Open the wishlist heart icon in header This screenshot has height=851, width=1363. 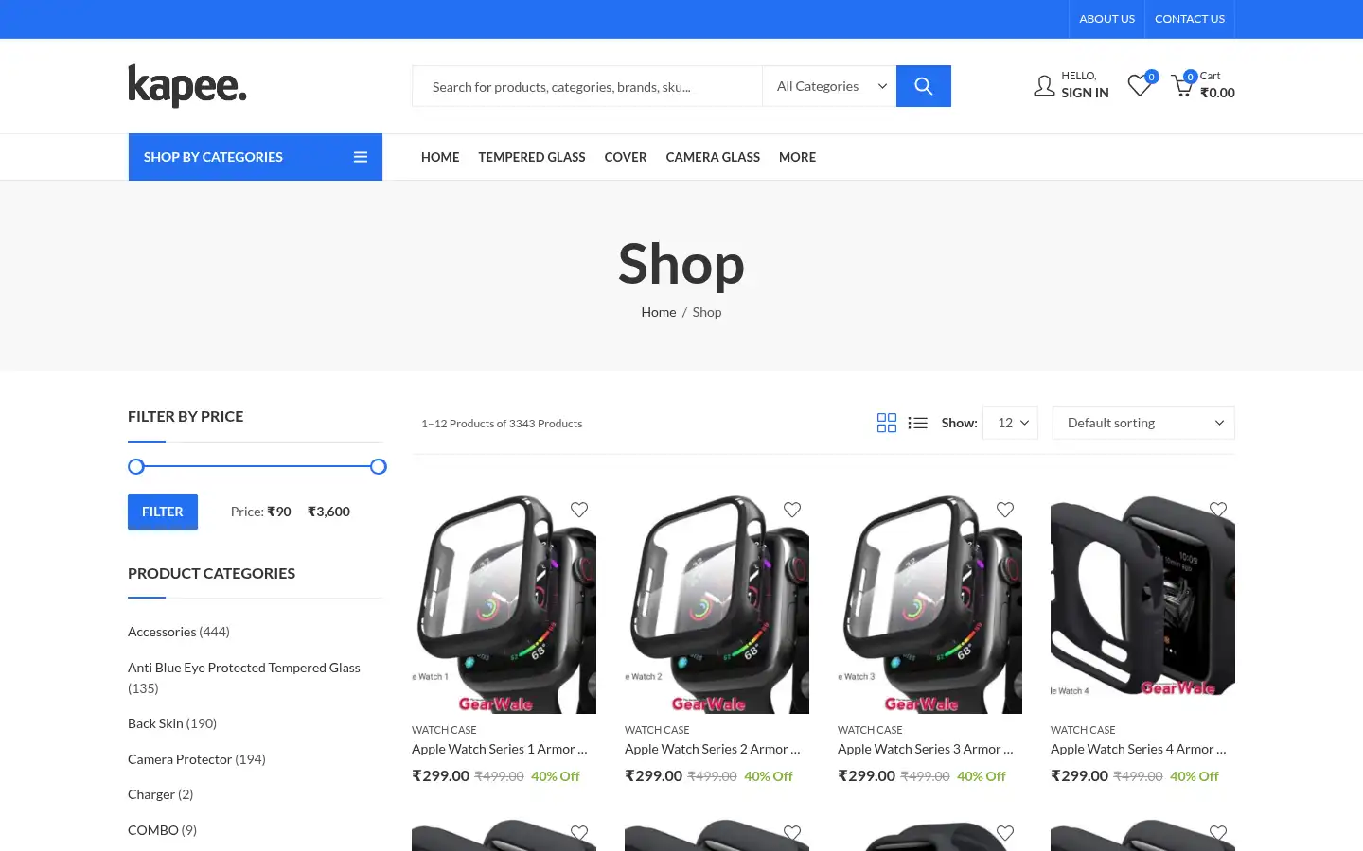pos(1140,86)
